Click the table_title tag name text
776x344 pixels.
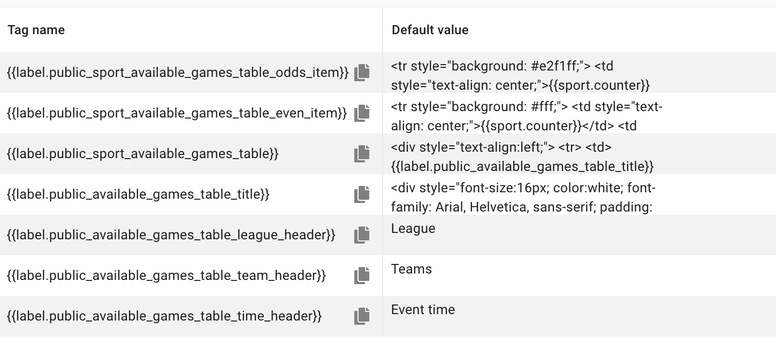138,194
